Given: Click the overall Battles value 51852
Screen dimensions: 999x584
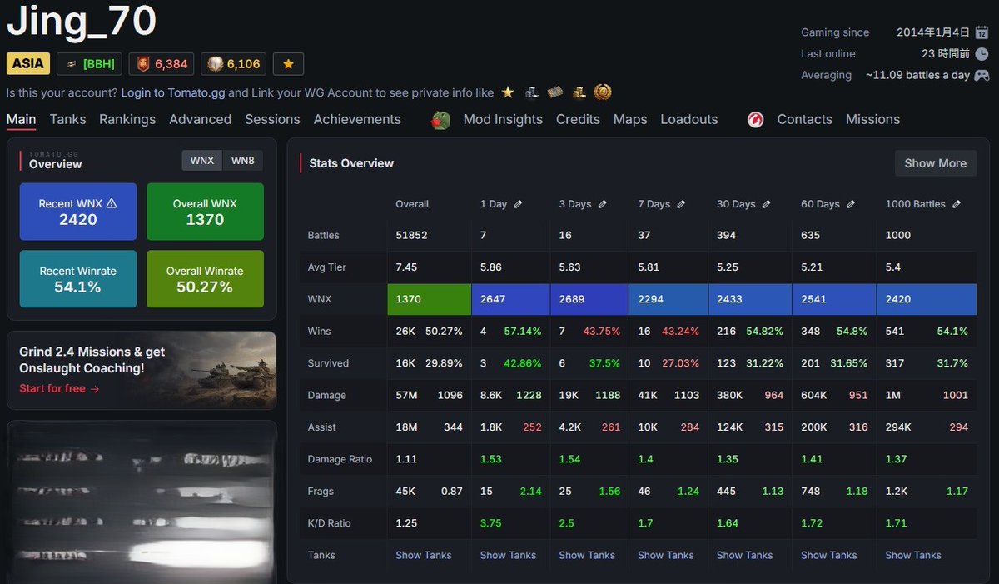Looking at the screenshot, I should [x=411, y=235].
